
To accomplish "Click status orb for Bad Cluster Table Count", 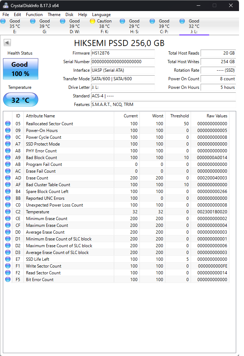I will tap(8, 184).
